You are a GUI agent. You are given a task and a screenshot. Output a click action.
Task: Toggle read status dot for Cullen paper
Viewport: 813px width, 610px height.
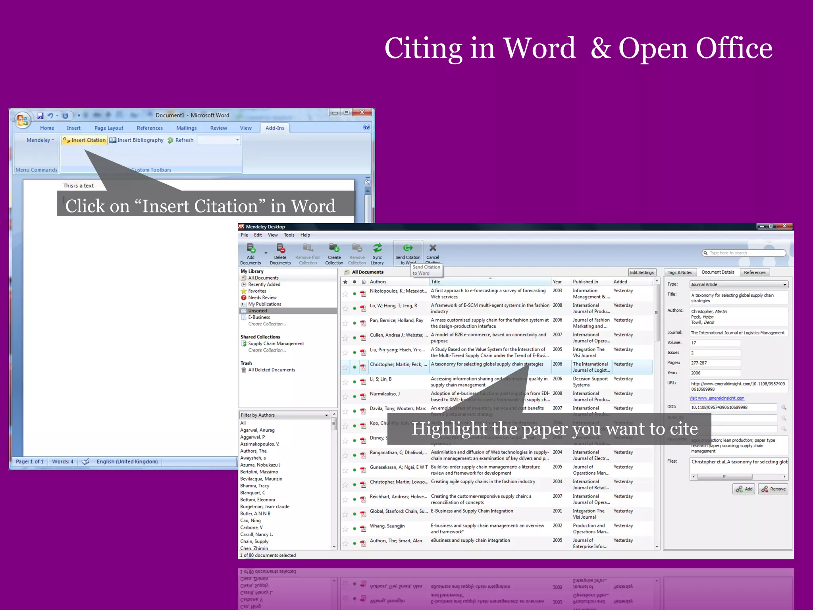point(354,338)
